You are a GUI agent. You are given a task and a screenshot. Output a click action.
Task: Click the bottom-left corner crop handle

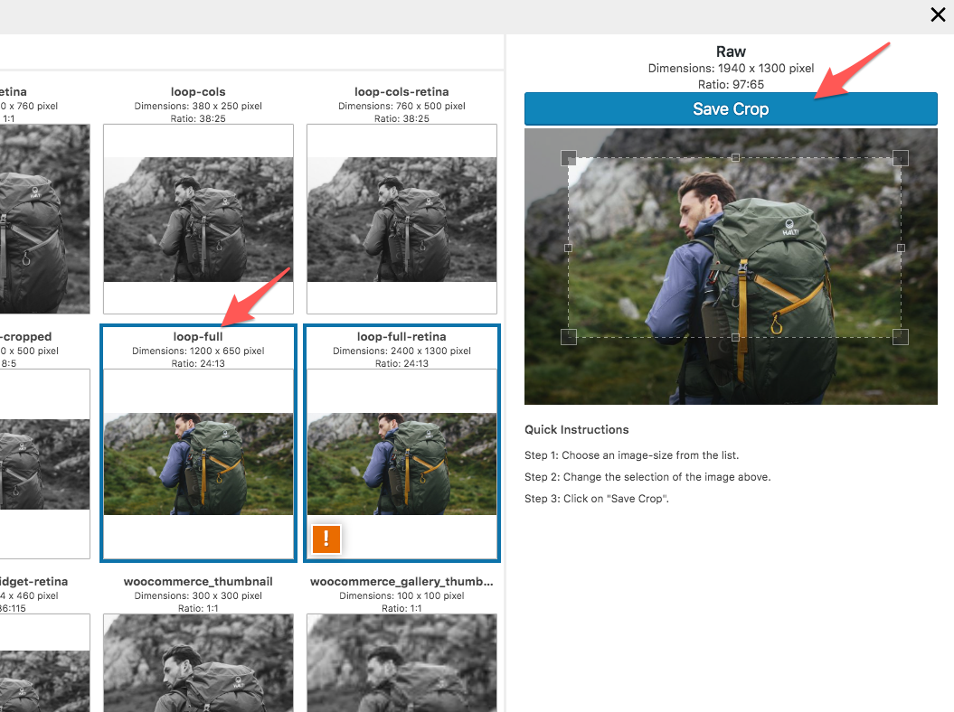(569, 337)
